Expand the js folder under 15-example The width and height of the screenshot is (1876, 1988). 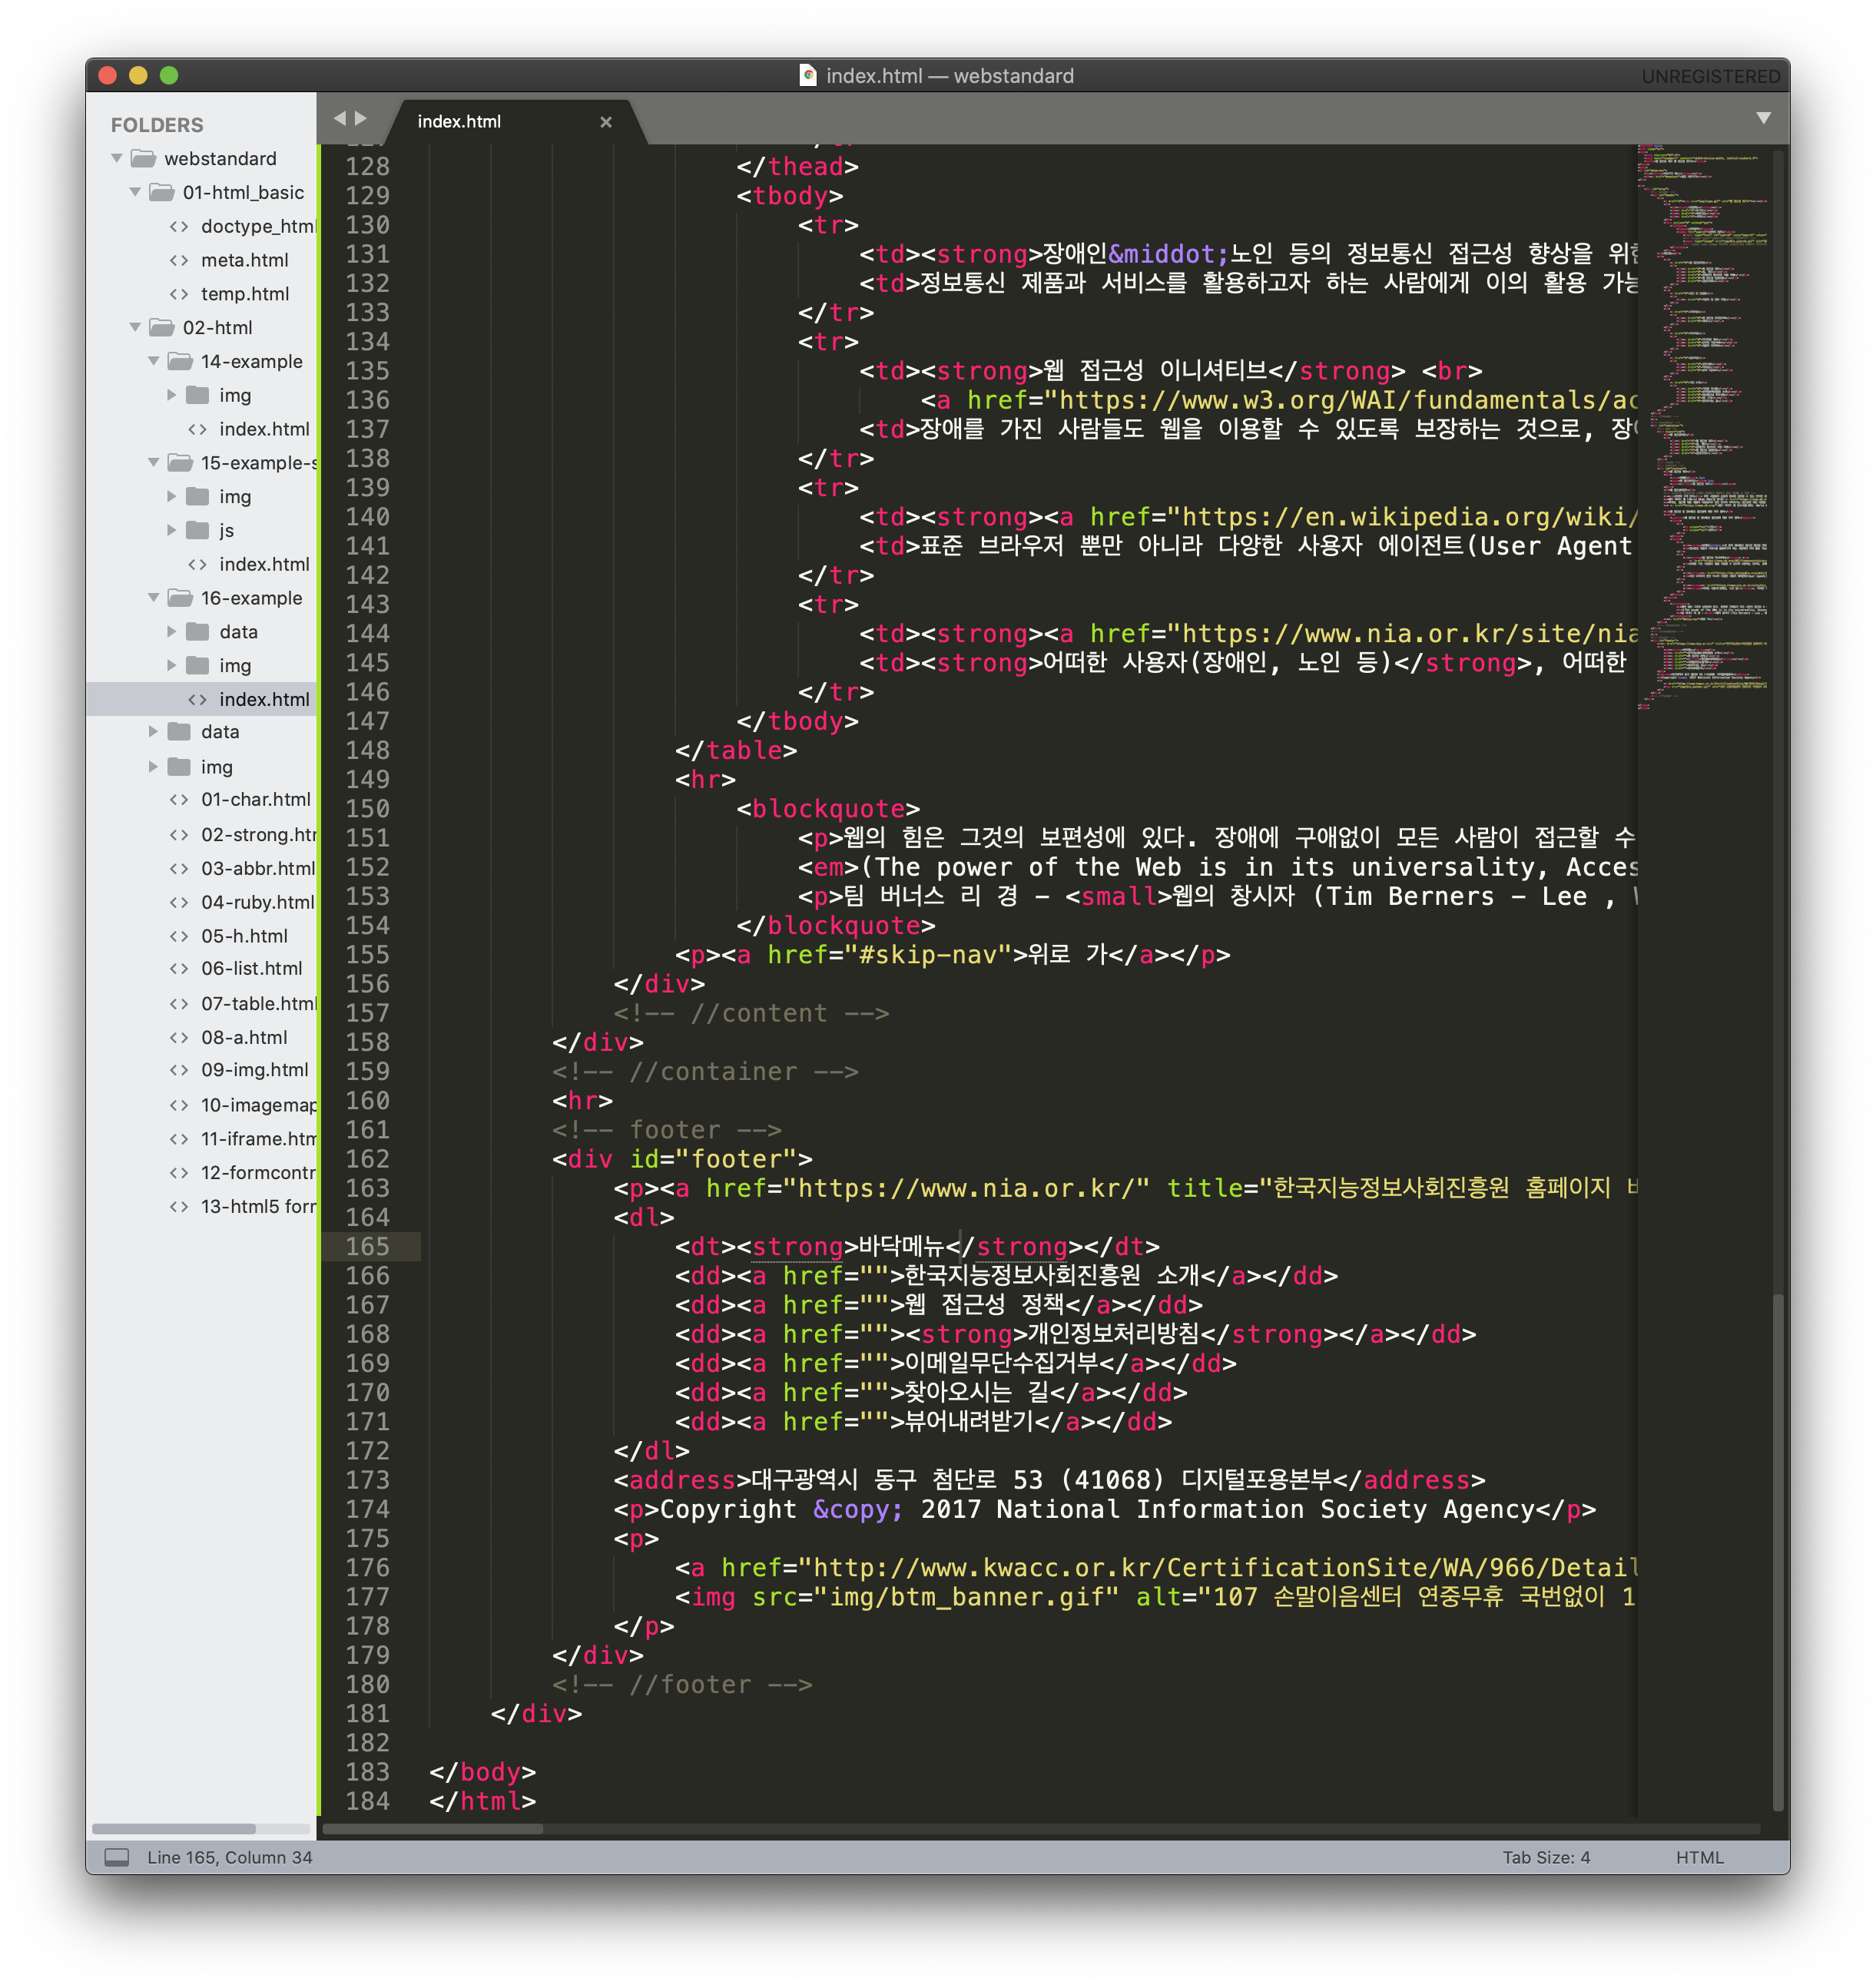[171, 530]
